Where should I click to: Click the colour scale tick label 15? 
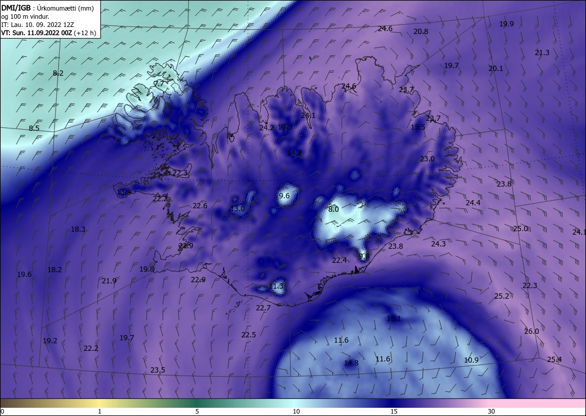[x=394, y=411]
